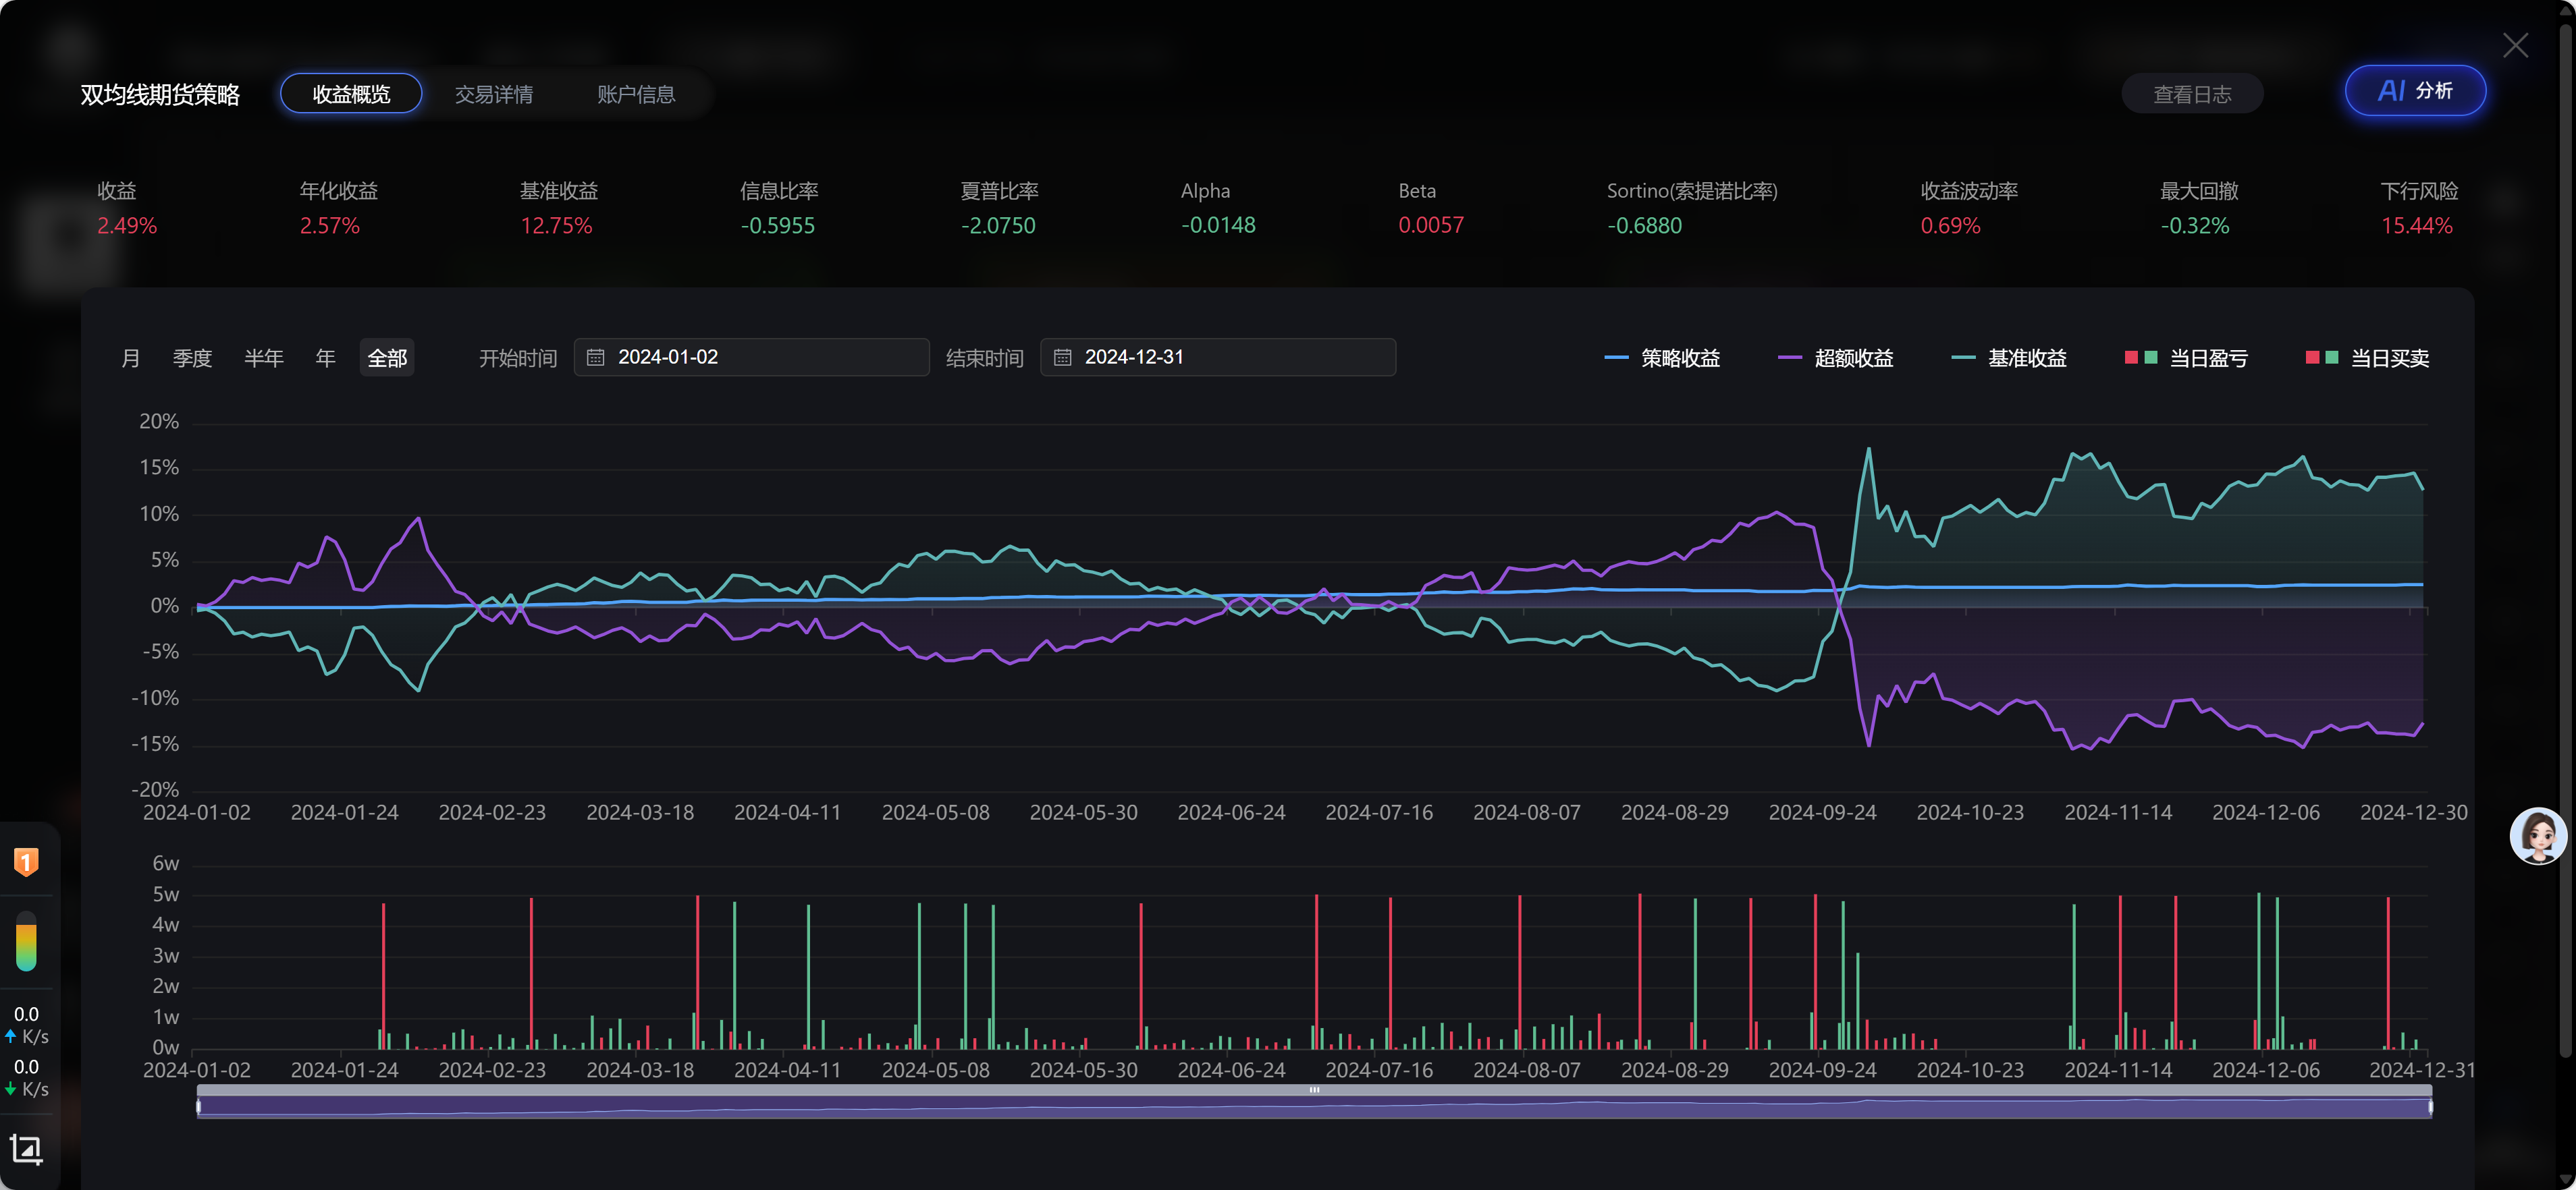The image size is (2576, 1190).
Task: Toggle the 超额收益 legend series
Action: [1836, 358]
